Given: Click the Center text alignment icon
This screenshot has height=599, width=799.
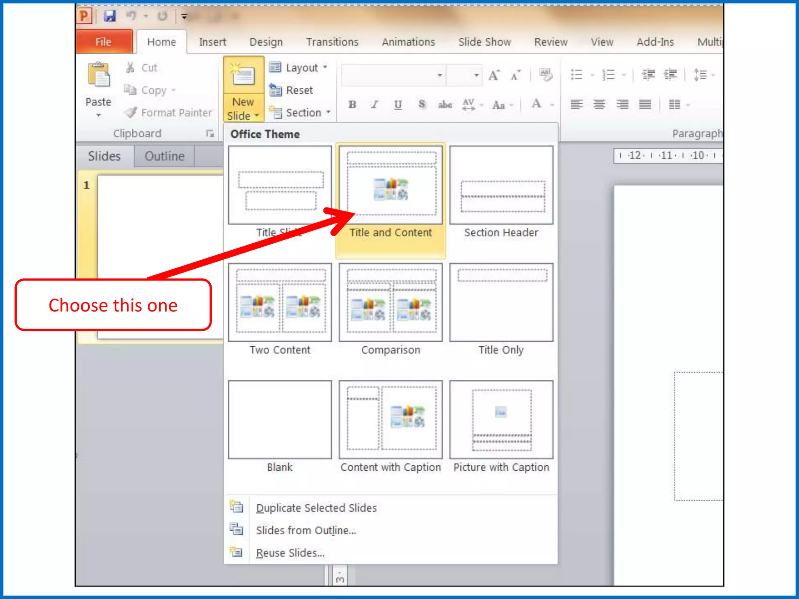Looking at the screenshot, I should click(599, 105).
